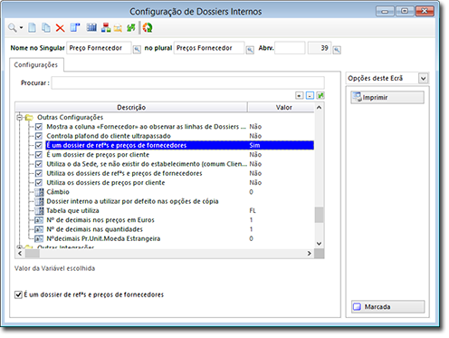Uncheck bottom É um dossier de refªs checkbox
Image resolution: width=449 pixels, height=338 pixels.
[18, 295]
